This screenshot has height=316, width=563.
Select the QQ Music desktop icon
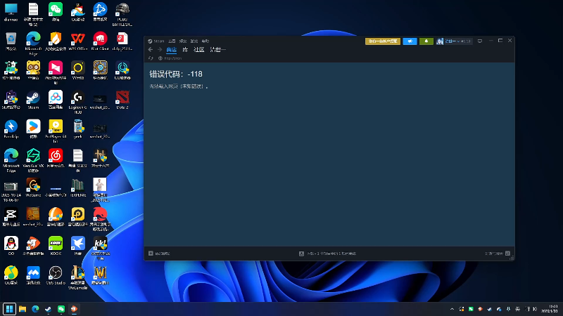click(x=11, y=275)
